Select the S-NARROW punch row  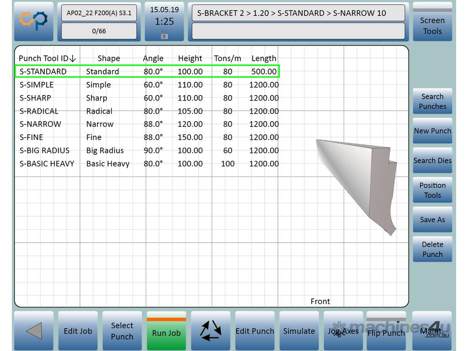click(146, 124)
